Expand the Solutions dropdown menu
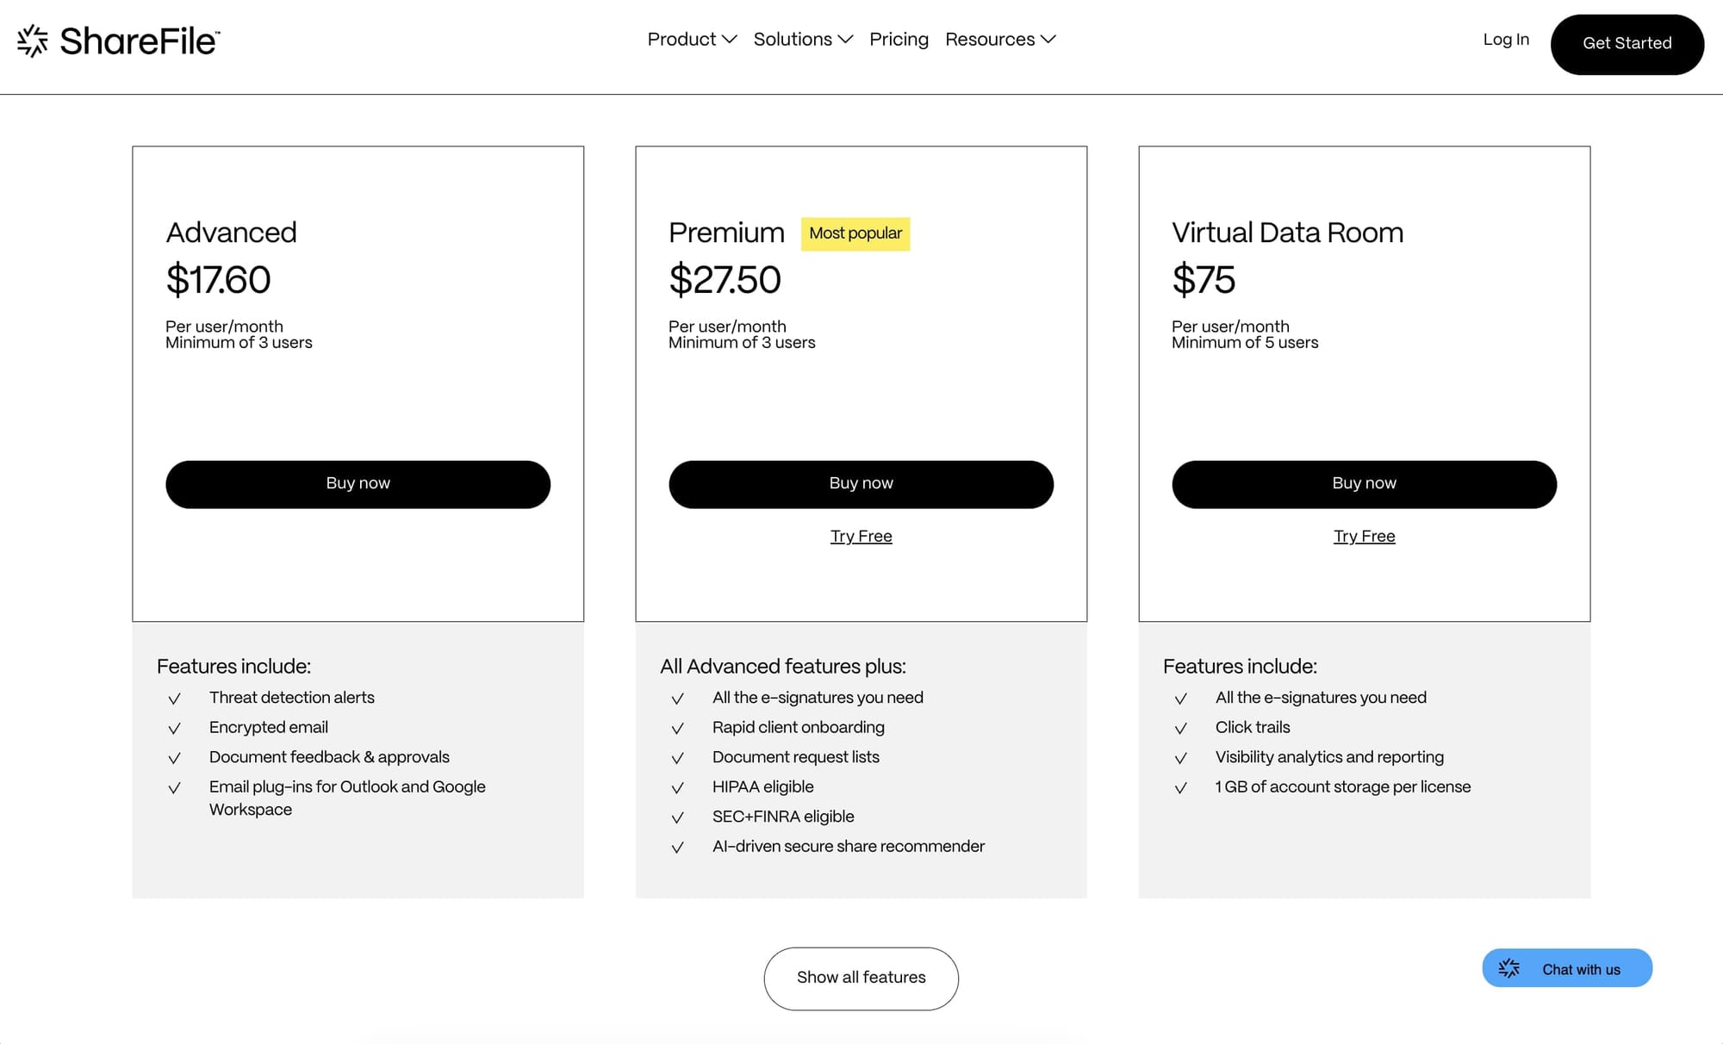This screenshot has width=1723, height=1044. [802, 40]
